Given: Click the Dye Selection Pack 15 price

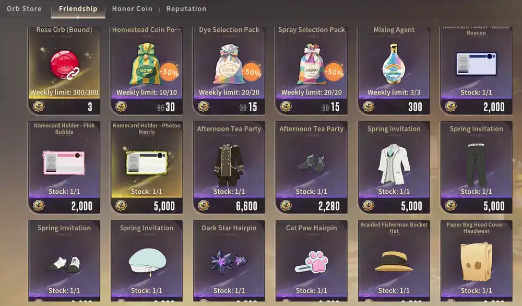Looking at the screenshot, I should tap(253, 107).
